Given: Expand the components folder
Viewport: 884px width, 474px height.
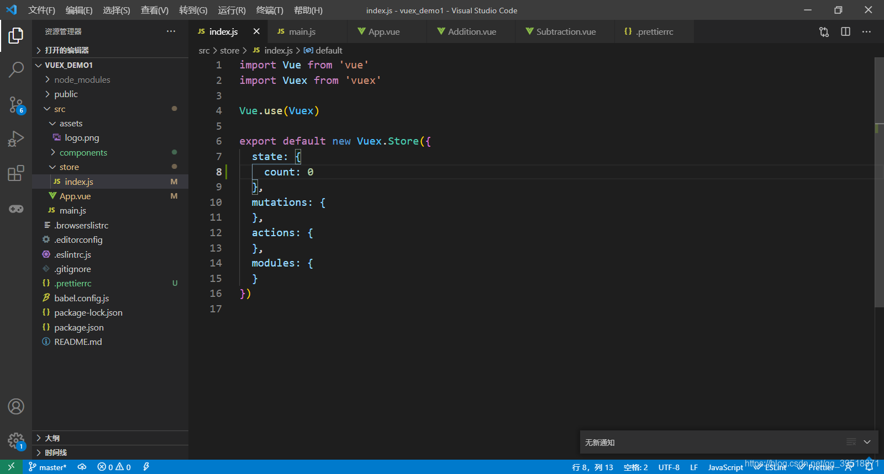Looking at the screenshot, I should pyautogui.click(x=110, y=152).
